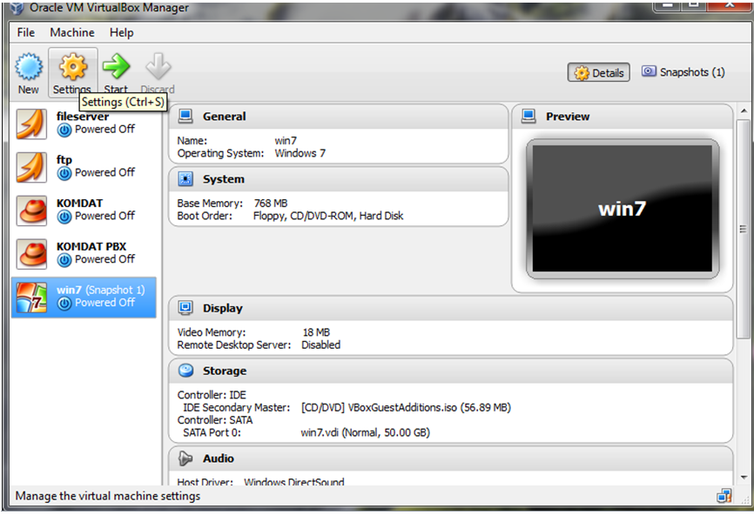
Task: Click the power state icon under win7
Action: coord(64,304)
